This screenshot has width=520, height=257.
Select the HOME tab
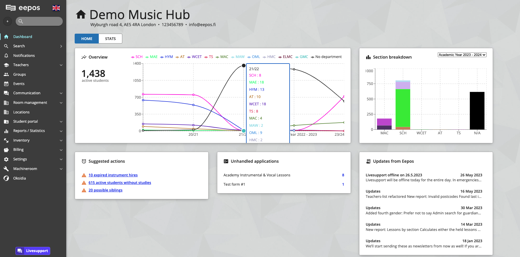tap(87, 39)
